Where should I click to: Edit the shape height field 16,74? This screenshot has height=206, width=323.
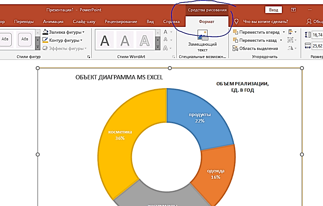[317, 35]
